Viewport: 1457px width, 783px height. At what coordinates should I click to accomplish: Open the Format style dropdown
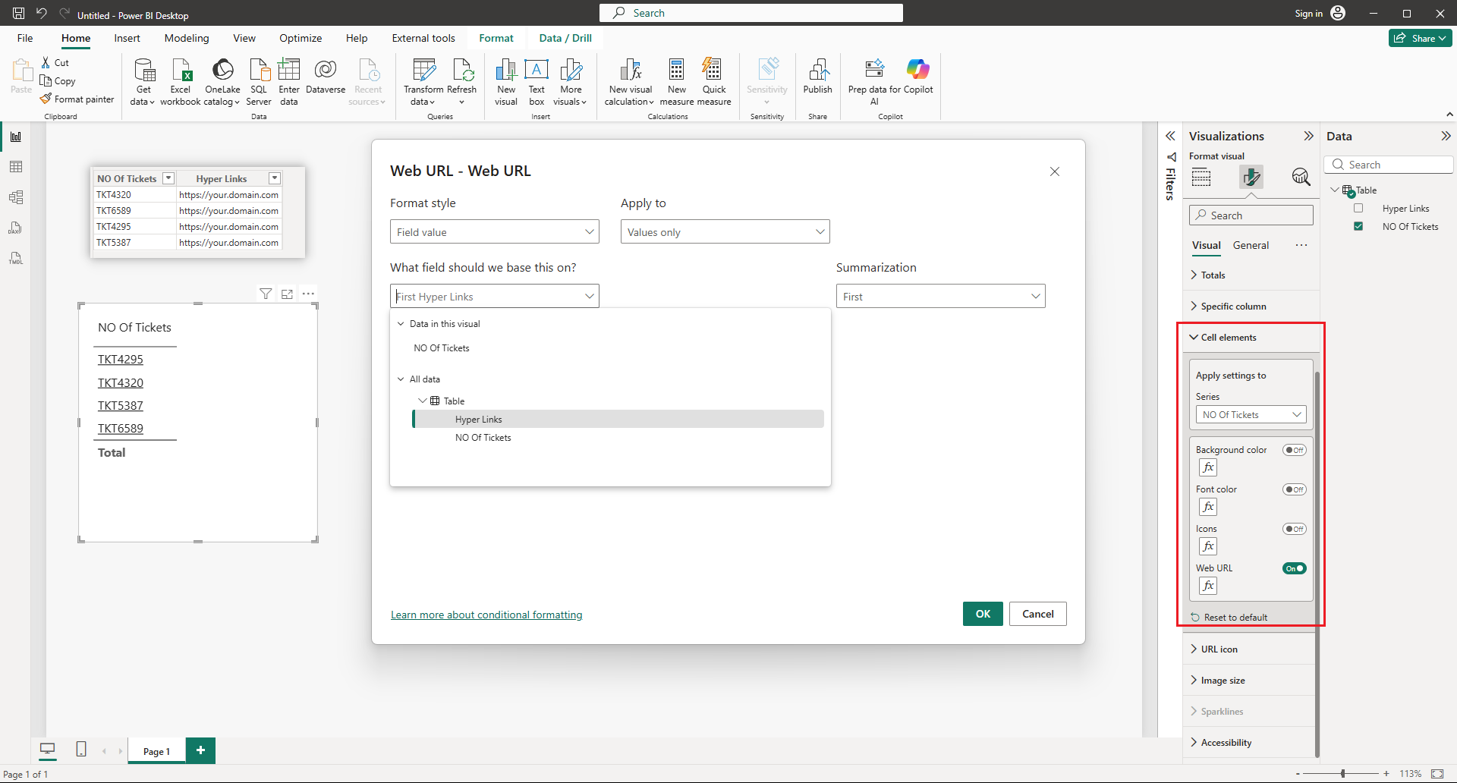[x=495, y=231]
